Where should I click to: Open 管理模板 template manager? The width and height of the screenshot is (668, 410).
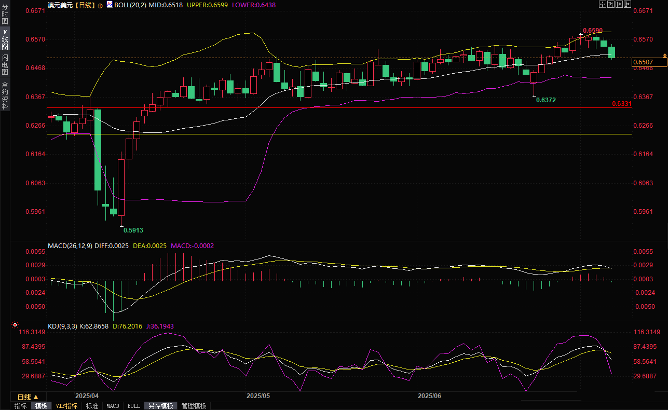pyautogui.click(x=194, y=406)
